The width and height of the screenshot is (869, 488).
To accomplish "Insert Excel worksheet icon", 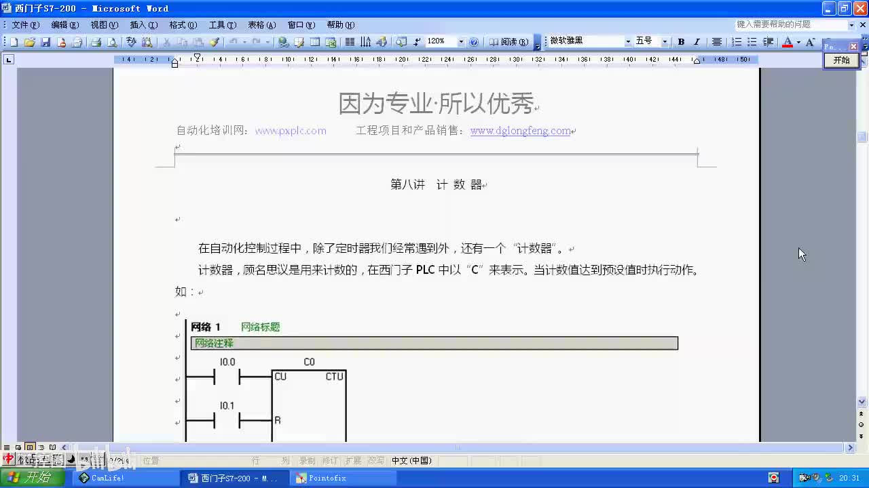I will (331, 42).
